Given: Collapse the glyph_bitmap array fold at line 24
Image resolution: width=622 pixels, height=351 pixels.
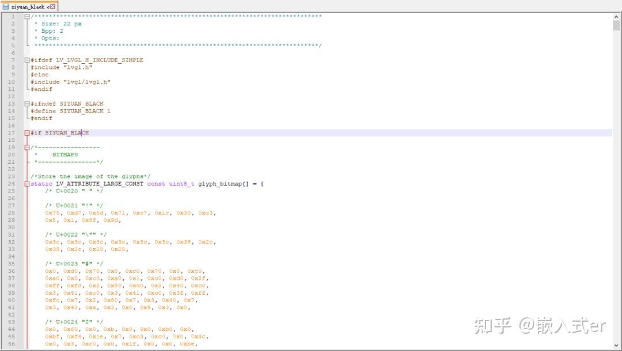Looking at the screenshot, I should point(26,184).
